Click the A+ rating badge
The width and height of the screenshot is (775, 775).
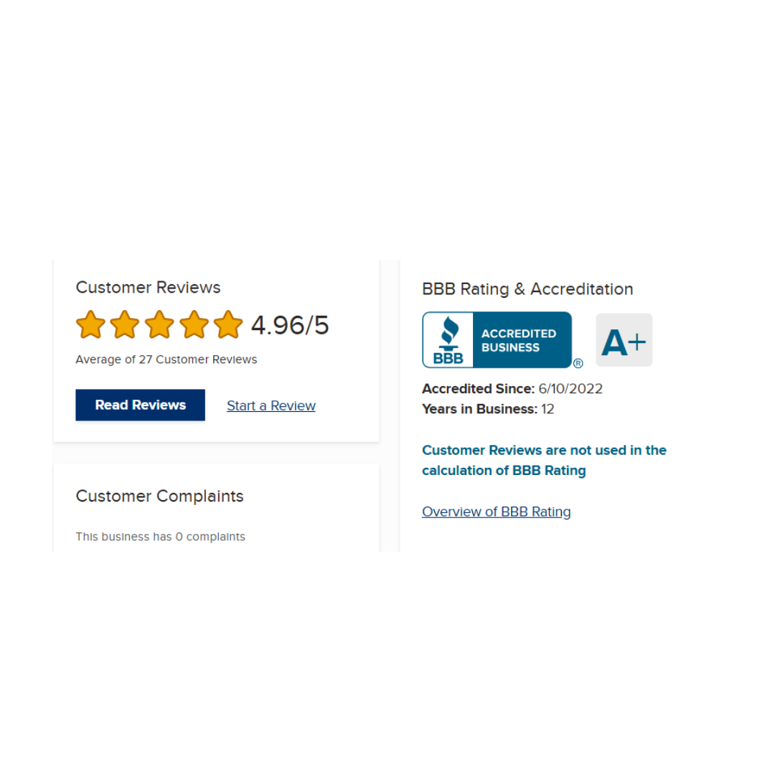click(x=624, y=339)
